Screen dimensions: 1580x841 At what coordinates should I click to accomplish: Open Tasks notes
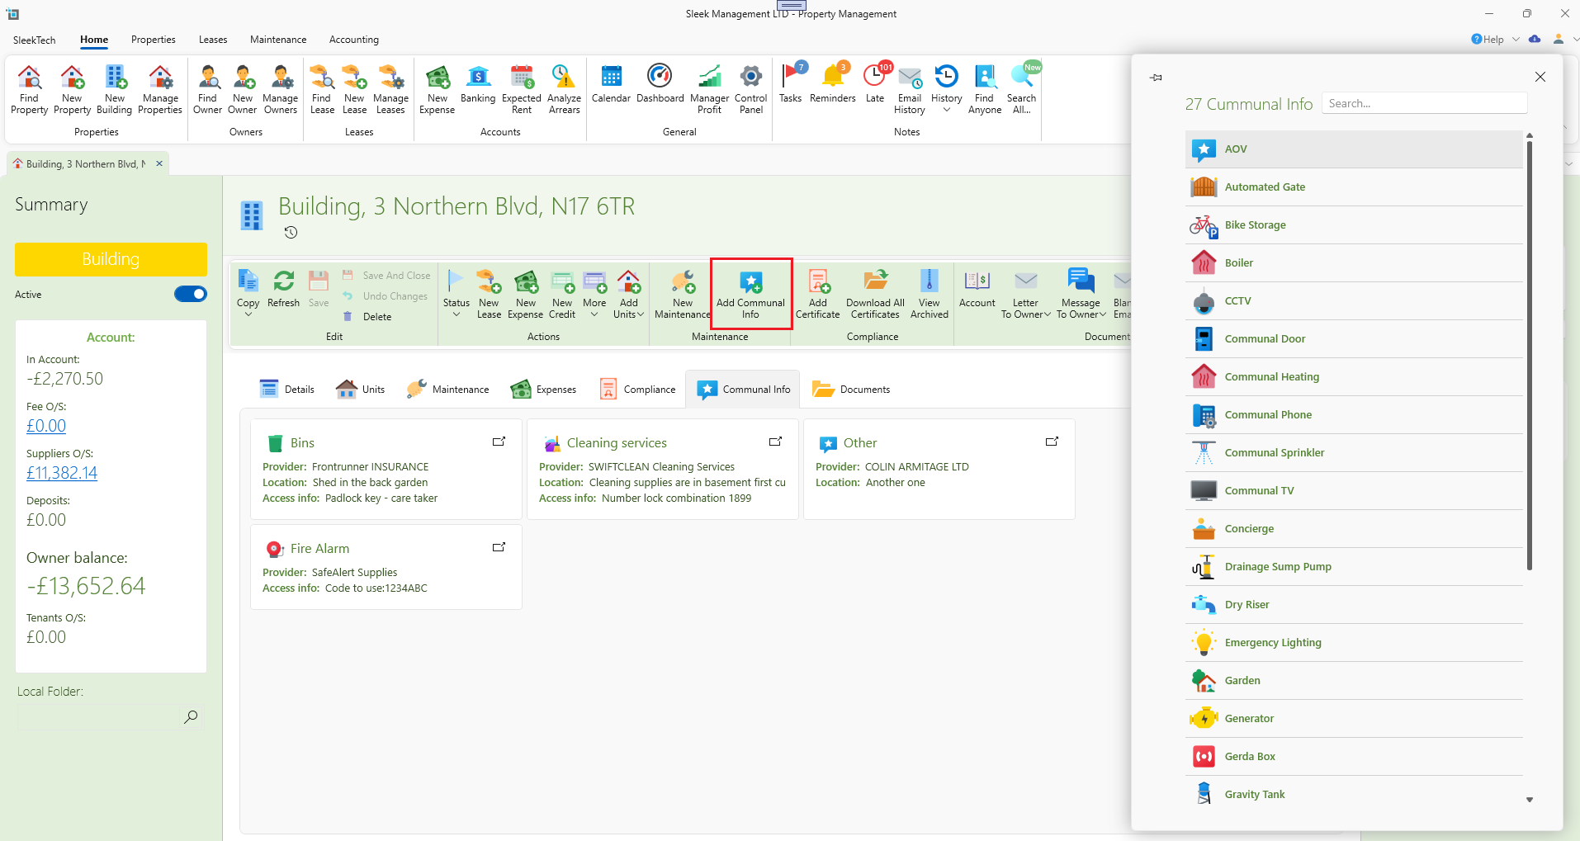click(x=791, y=84)
